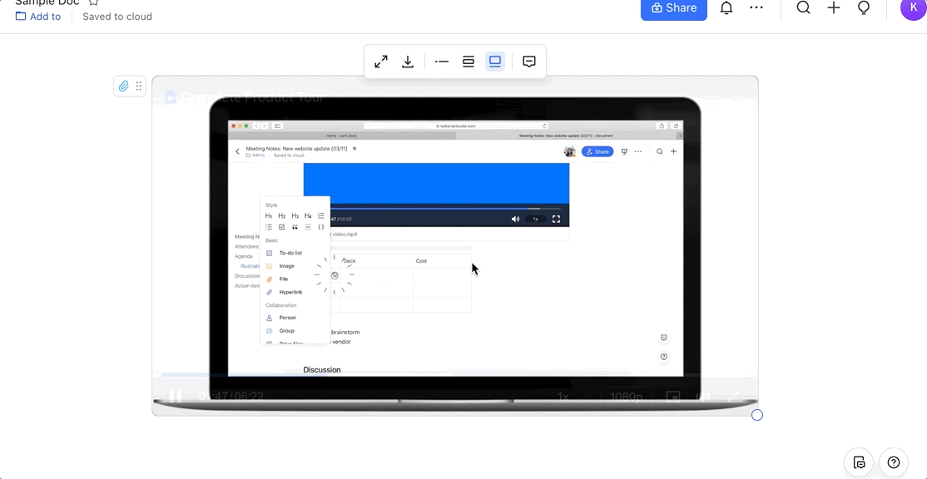Viewport: 927px width, 479px height.
Task: Create new content with the plus icon
Action: click(833, 7)
